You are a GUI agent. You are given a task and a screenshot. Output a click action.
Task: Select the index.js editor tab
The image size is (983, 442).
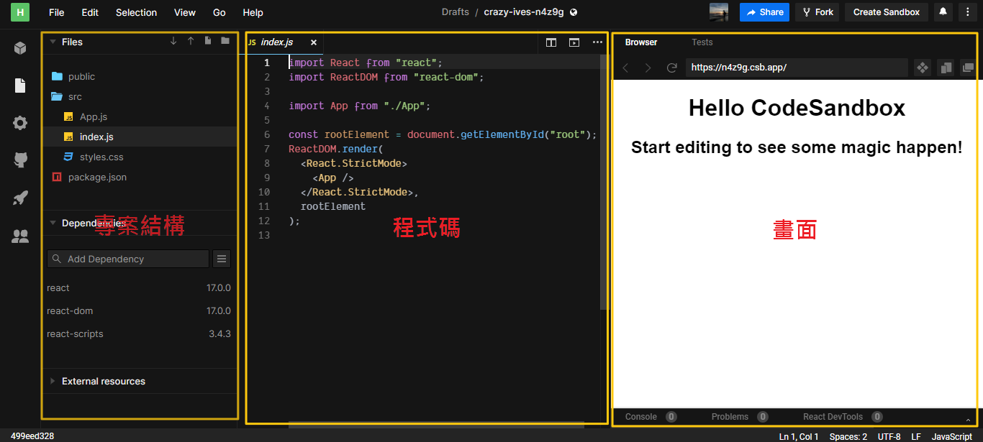pos(277,42)
